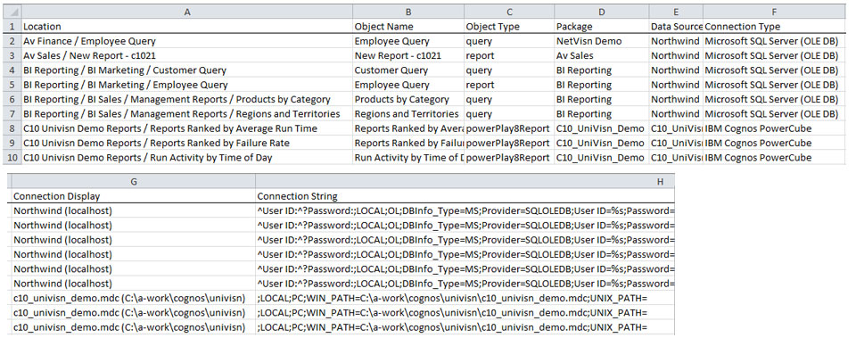Click 'IBM Cognos PowerCube' cell in row 10
856x338 pixels.
[x=774, y=158]
